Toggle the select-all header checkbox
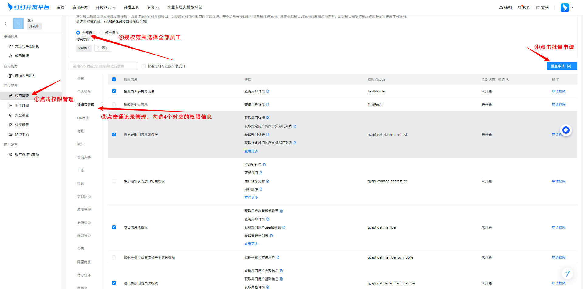Screen dimensions: 583x289 point(114,79)
